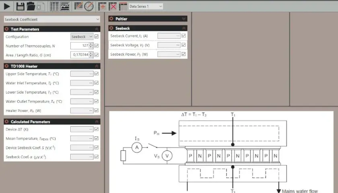Expand the Peltier panel

click(x=183, y=19)
